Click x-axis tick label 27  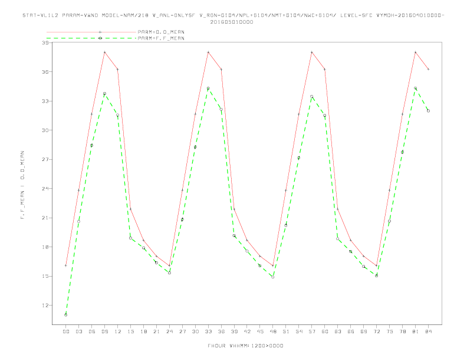pyautogui.click(x=182, y=332)
